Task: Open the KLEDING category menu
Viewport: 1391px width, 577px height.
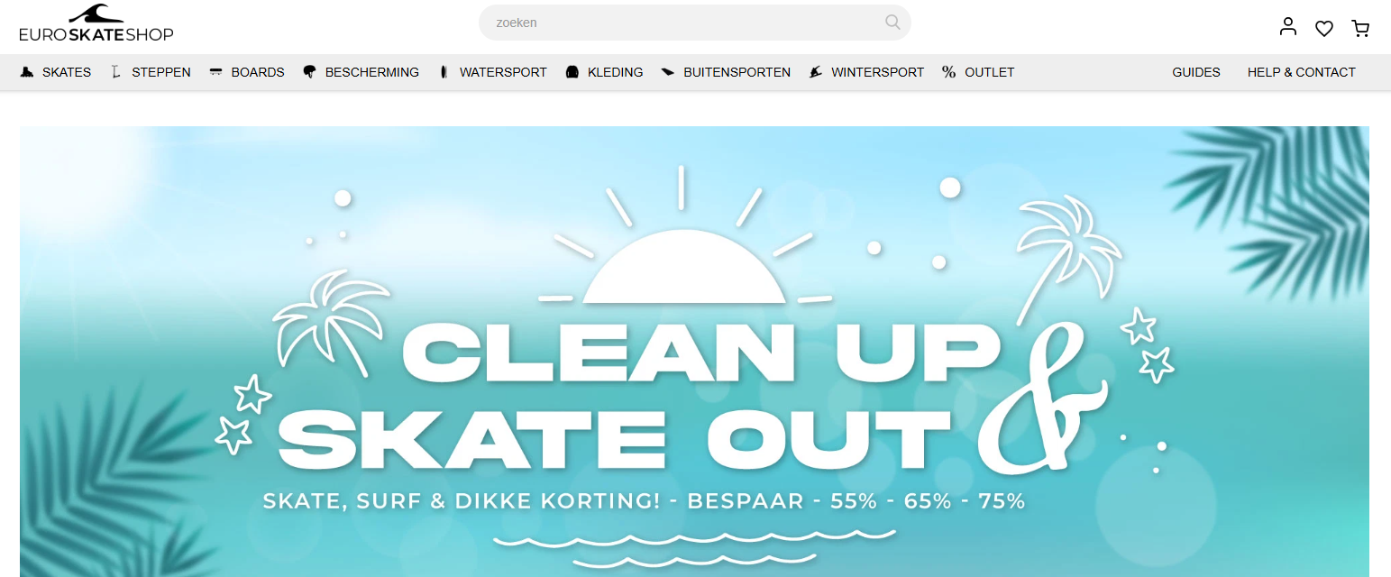Action: click(x=615, y=71)
